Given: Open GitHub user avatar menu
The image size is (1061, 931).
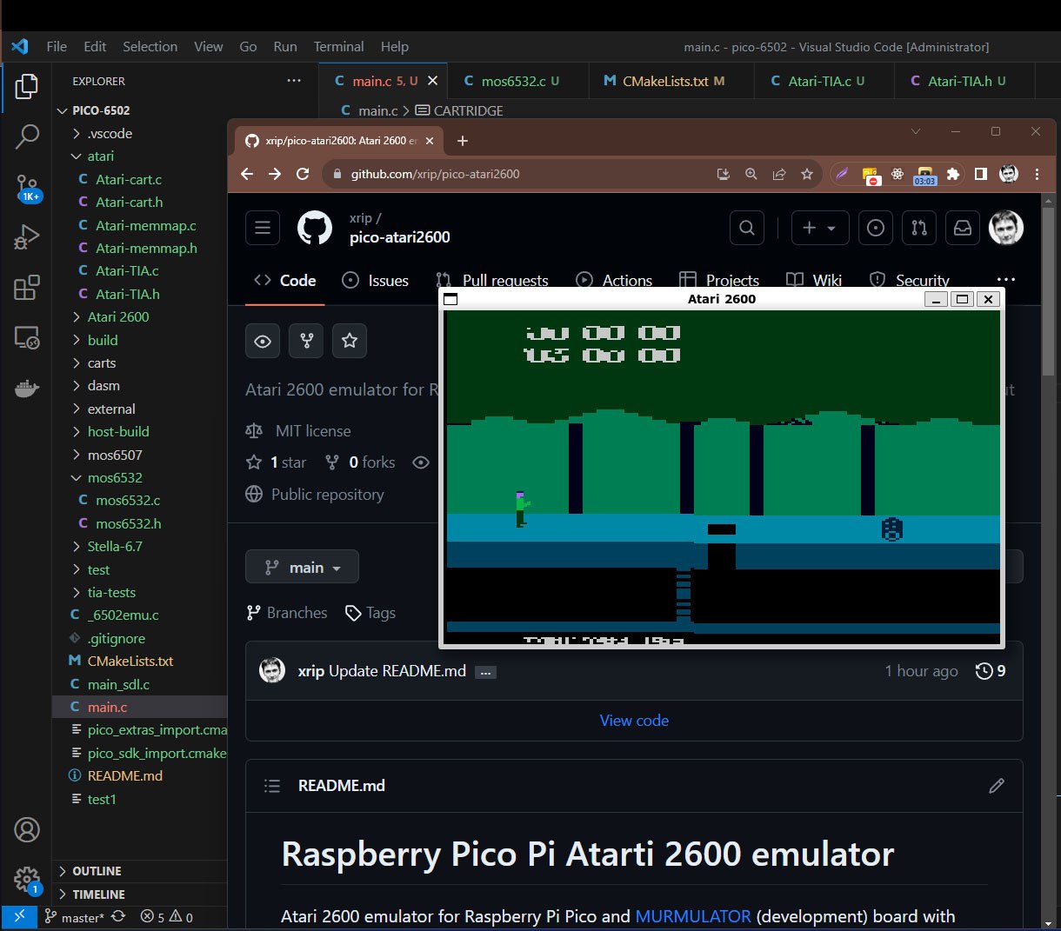Looking at the screenshot, I should [1006, 228].
